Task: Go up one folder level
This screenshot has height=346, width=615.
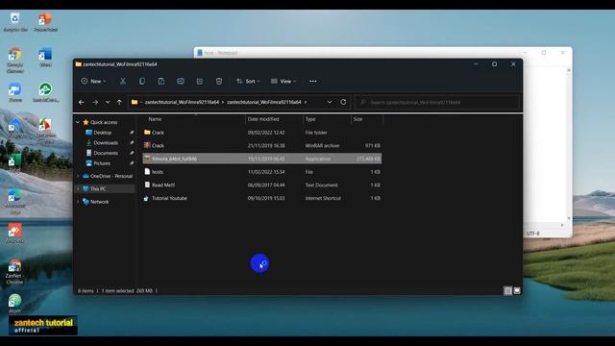Action: [x=119, y=103]
